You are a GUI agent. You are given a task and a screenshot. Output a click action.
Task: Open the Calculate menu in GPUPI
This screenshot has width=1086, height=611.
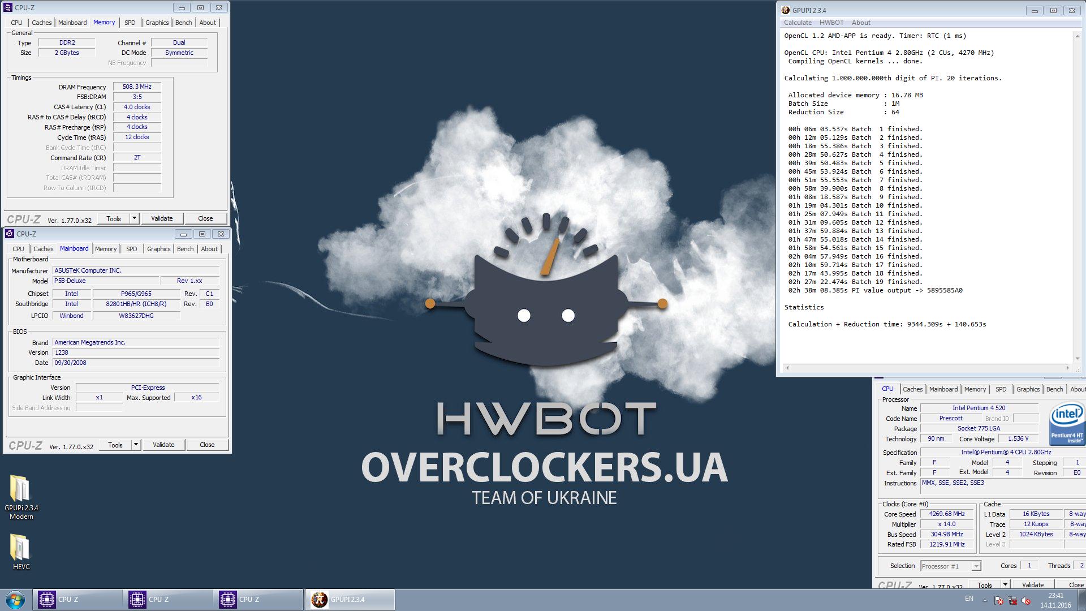point(798,23)
